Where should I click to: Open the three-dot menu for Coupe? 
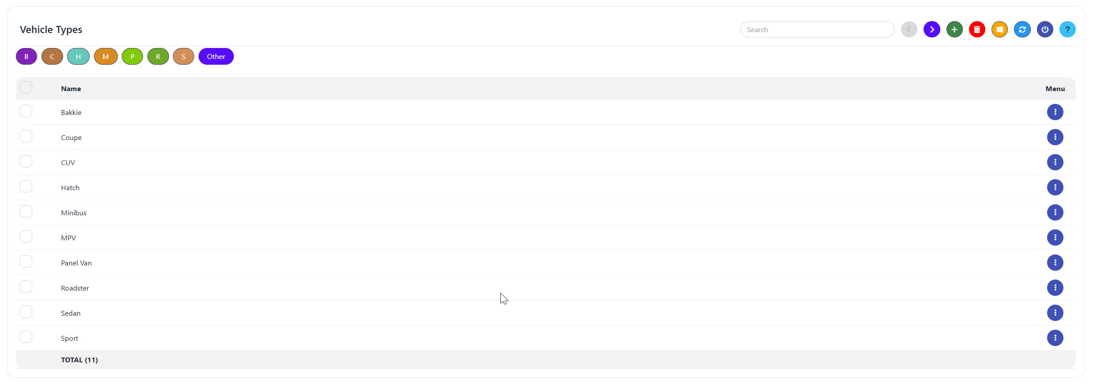pos(1055,137)
